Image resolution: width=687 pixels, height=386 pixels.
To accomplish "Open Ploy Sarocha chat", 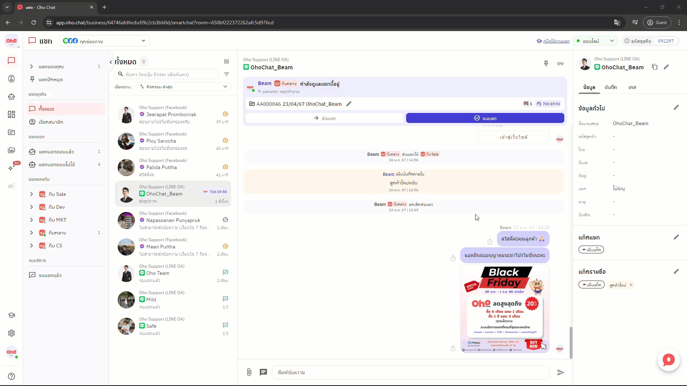I will click(173, 141).
